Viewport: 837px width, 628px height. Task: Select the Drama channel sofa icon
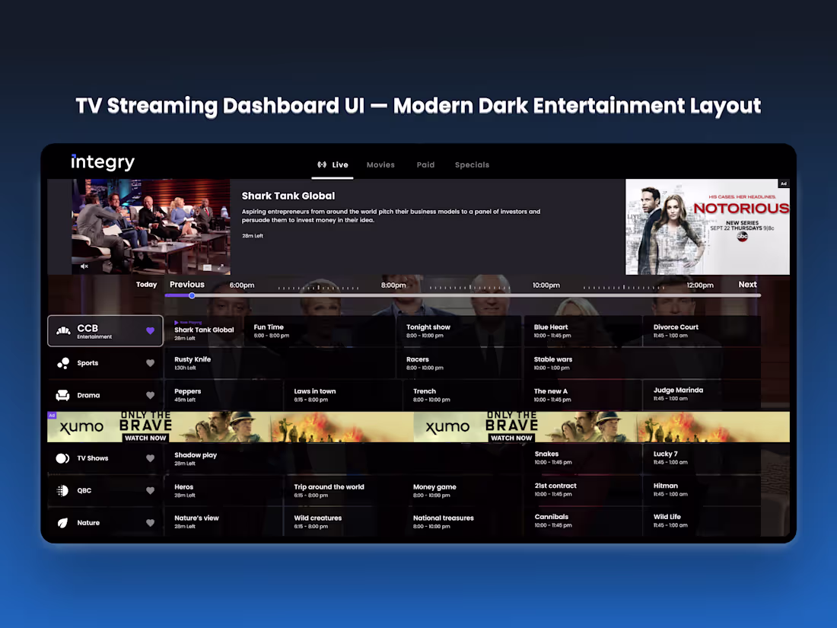[64, 395]
